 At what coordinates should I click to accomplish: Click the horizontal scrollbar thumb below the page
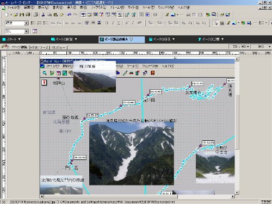click(110, 196)
